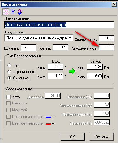
Task: Close the Ввод данных dialog
Action: click(x=114, y=4)
